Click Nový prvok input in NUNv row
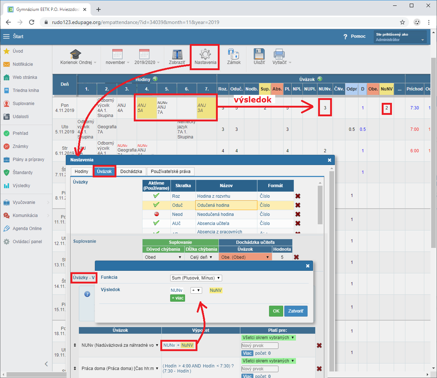 point(260,346)
